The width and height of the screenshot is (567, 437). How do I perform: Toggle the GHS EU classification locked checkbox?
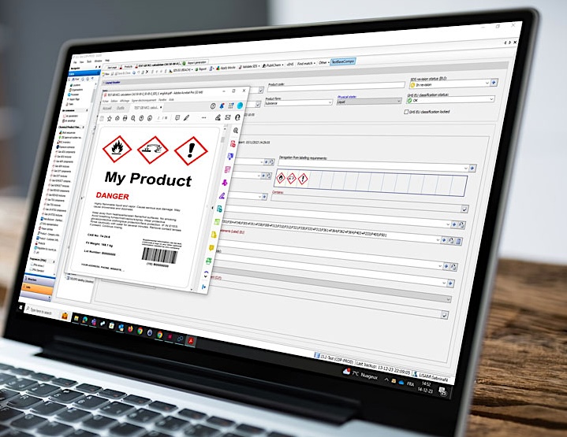406,112
